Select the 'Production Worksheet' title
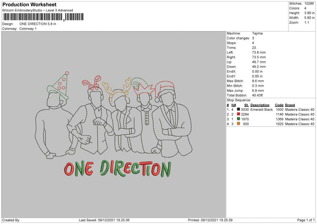 pos(30,5)
